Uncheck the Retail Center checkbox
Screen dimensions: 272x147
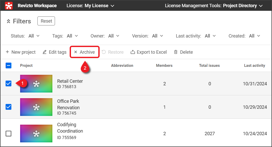point(9,84)
